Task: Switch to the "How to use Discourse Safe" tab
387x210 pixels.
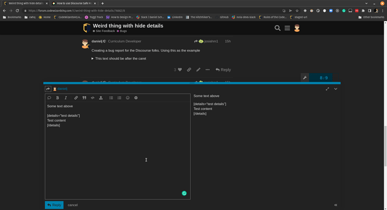Action: pyautogui.click(x=74, y=3)
